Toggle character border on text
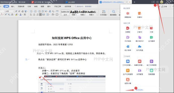 [x=25, y=14]
